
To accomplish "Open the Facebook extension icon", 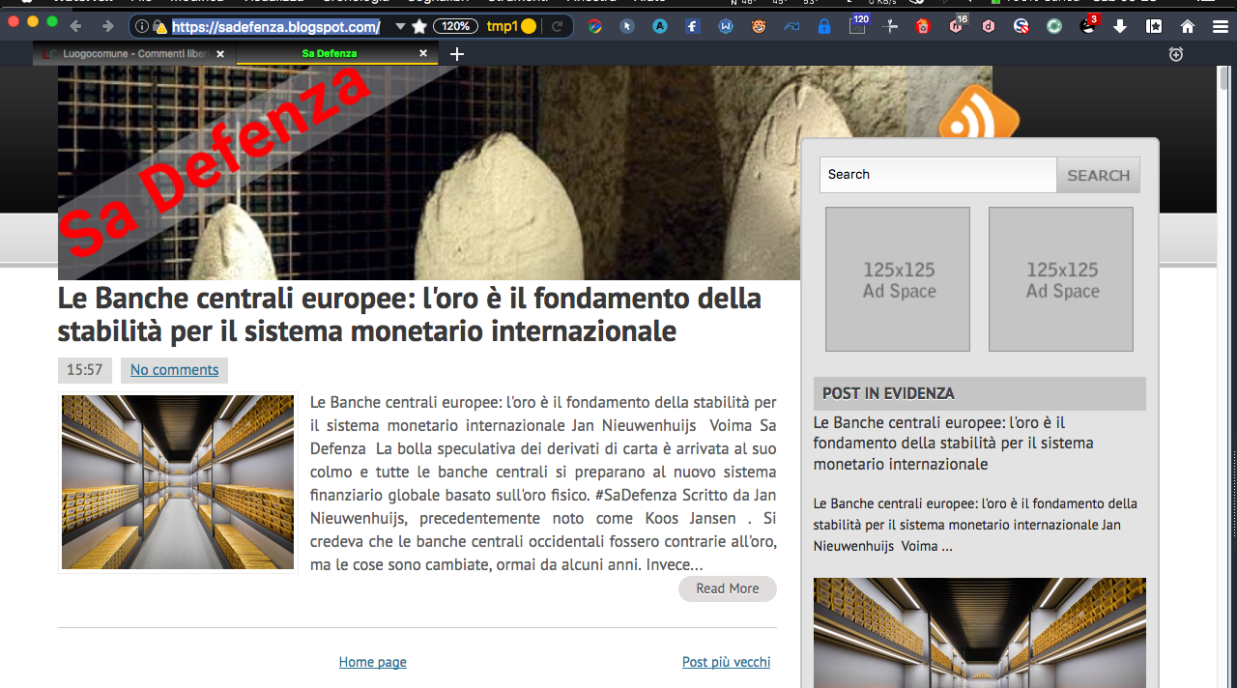I will (693, 26).
